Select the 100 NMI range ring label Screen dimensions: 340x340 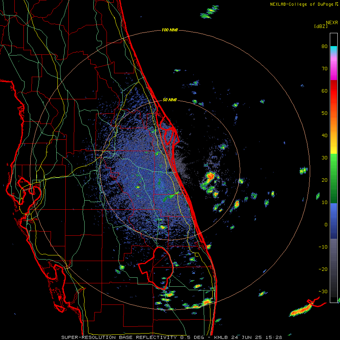pos(170,30)
